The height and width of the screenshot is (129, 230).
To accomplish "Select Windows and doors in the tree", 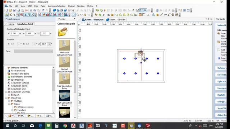I will (x=20, y=74).
